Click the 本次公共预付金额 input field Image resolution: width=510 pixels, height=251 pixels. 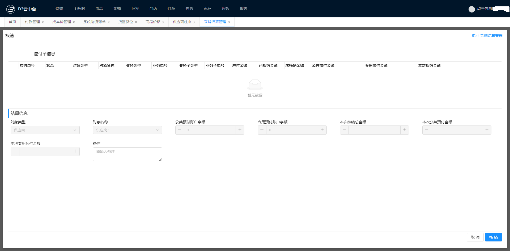(457, 130)
